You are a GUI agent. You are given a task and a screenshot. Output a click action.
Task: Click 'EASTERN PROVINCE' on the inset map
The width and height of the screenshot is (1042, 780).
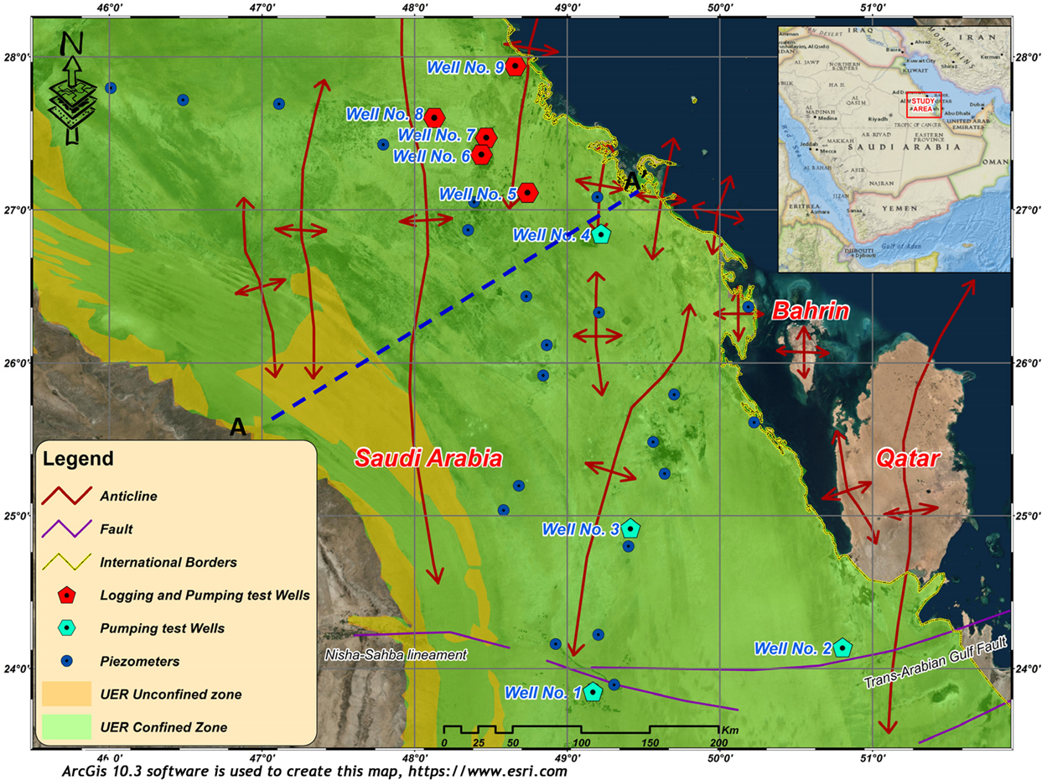pos(929,137)
